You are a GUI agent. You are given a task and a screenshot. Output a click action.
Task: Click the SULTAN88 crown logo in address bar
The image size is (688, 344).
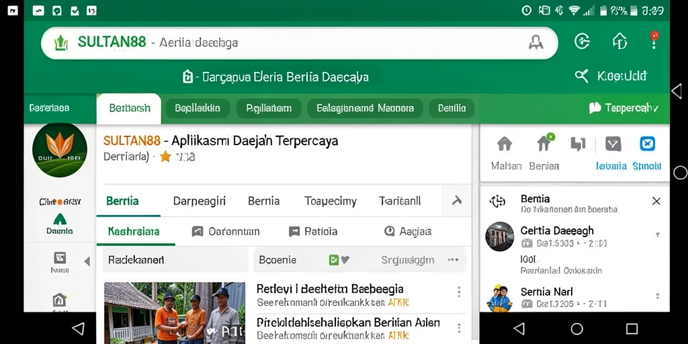pyautogui.click(x=61, y=42)
